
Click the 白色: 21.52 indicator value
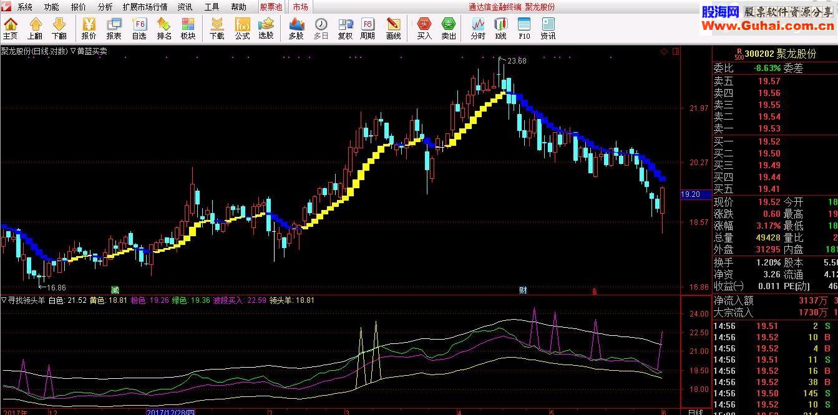tap(67, 300)
